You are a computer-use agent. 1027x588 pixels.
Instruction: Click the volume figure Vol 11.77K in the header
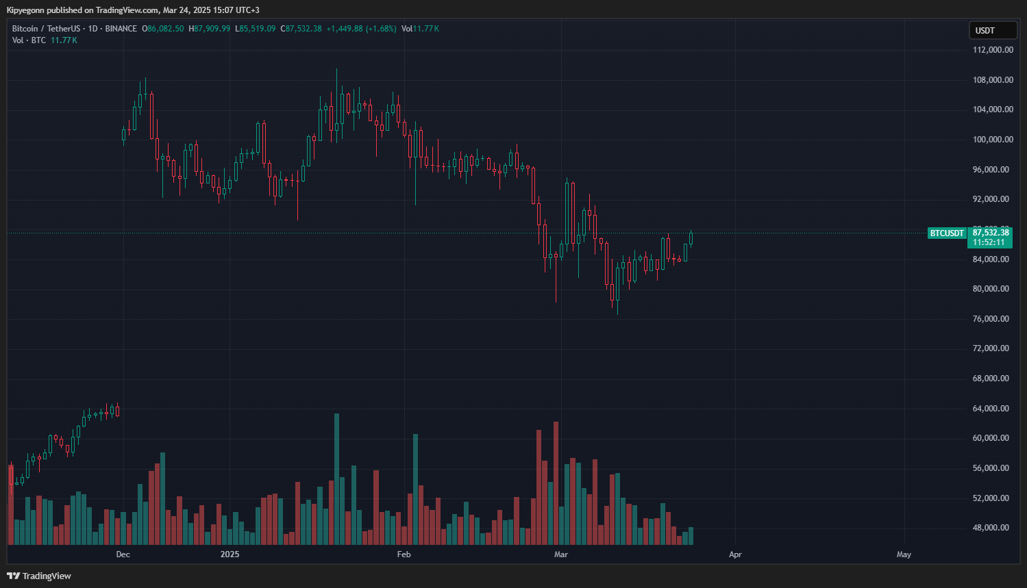[420, 29]
